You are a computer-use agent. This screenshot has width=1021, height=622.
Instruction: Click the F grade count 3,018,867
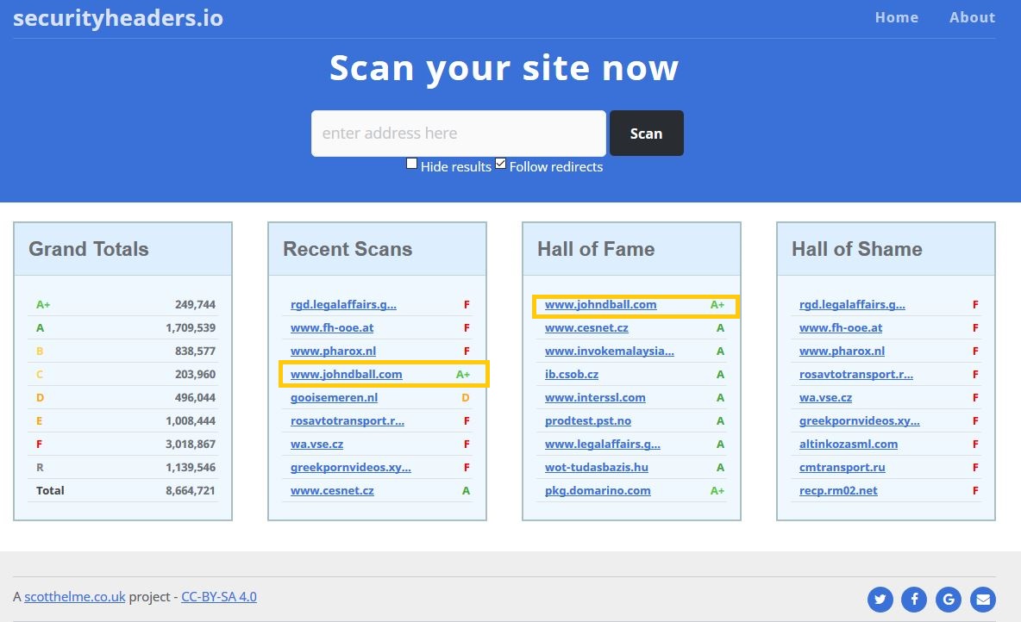(190, 445)
